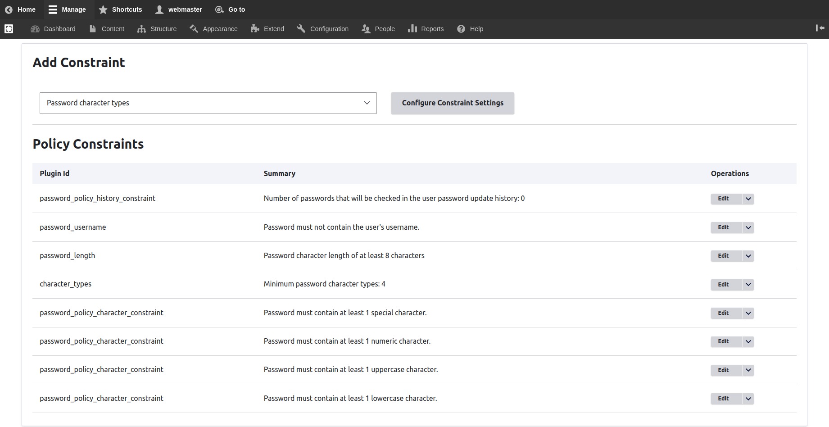Open the Dashboard gauge icon
The image size is (829, 427).
pyautogui.click(x=35, y=29)
